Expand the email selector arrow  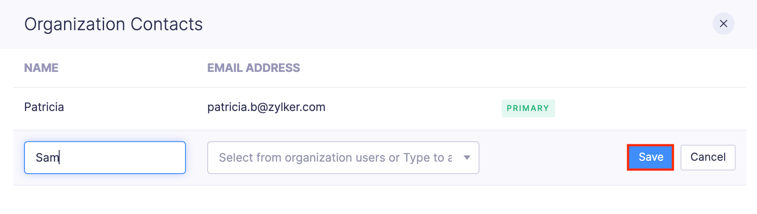[x=467, y=158]
